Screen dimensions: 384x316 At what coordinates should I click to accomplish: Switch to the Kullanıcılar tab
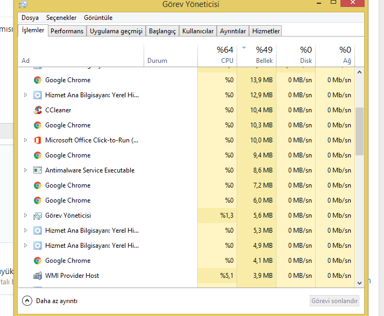click(x=198, y=31)
